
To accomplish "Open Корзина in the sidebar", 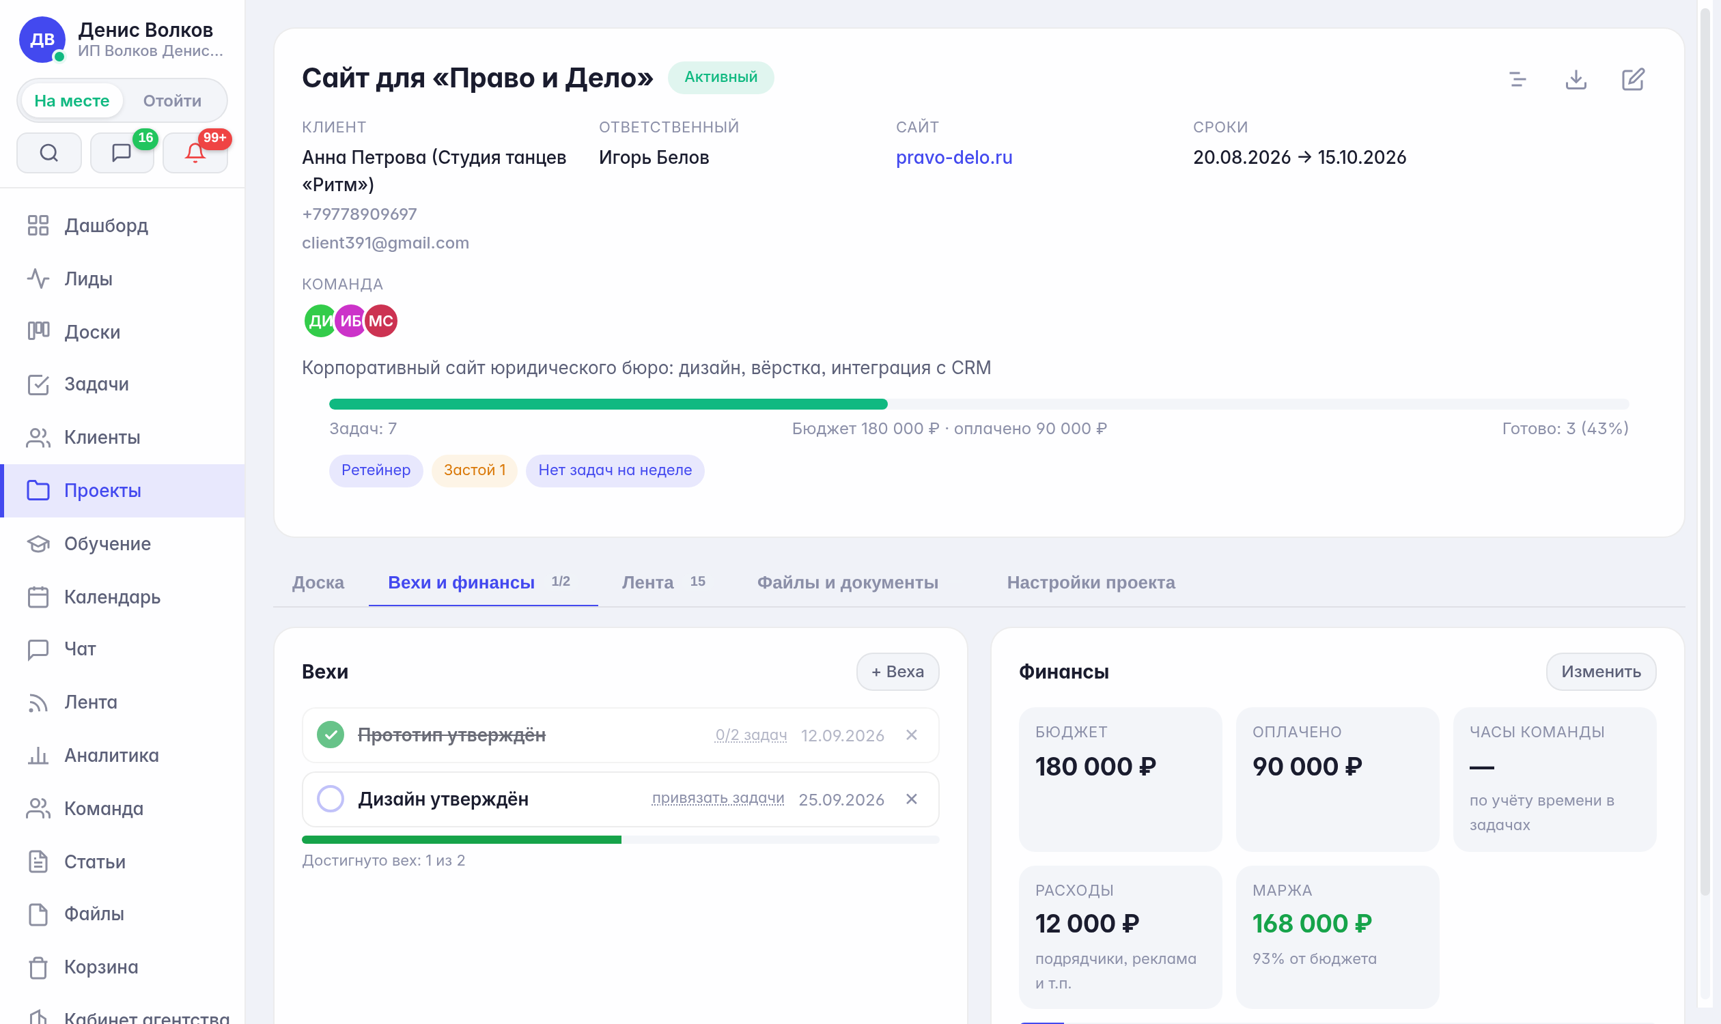I will (x=122, y=967).
